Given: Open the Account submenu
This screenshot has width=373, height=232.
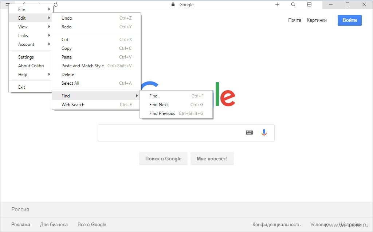Looking at the screenshot, I should 31,44.
